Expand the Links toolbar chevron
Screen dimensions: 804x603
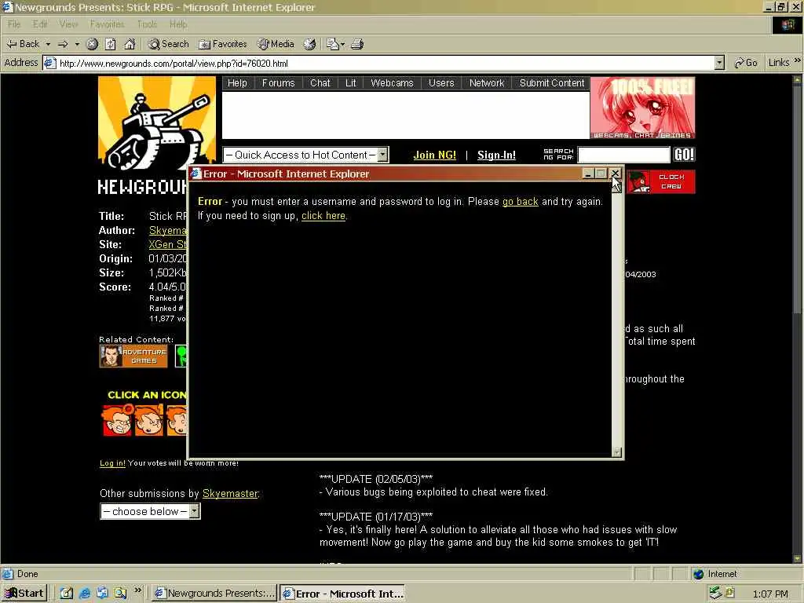coord(798,60)
